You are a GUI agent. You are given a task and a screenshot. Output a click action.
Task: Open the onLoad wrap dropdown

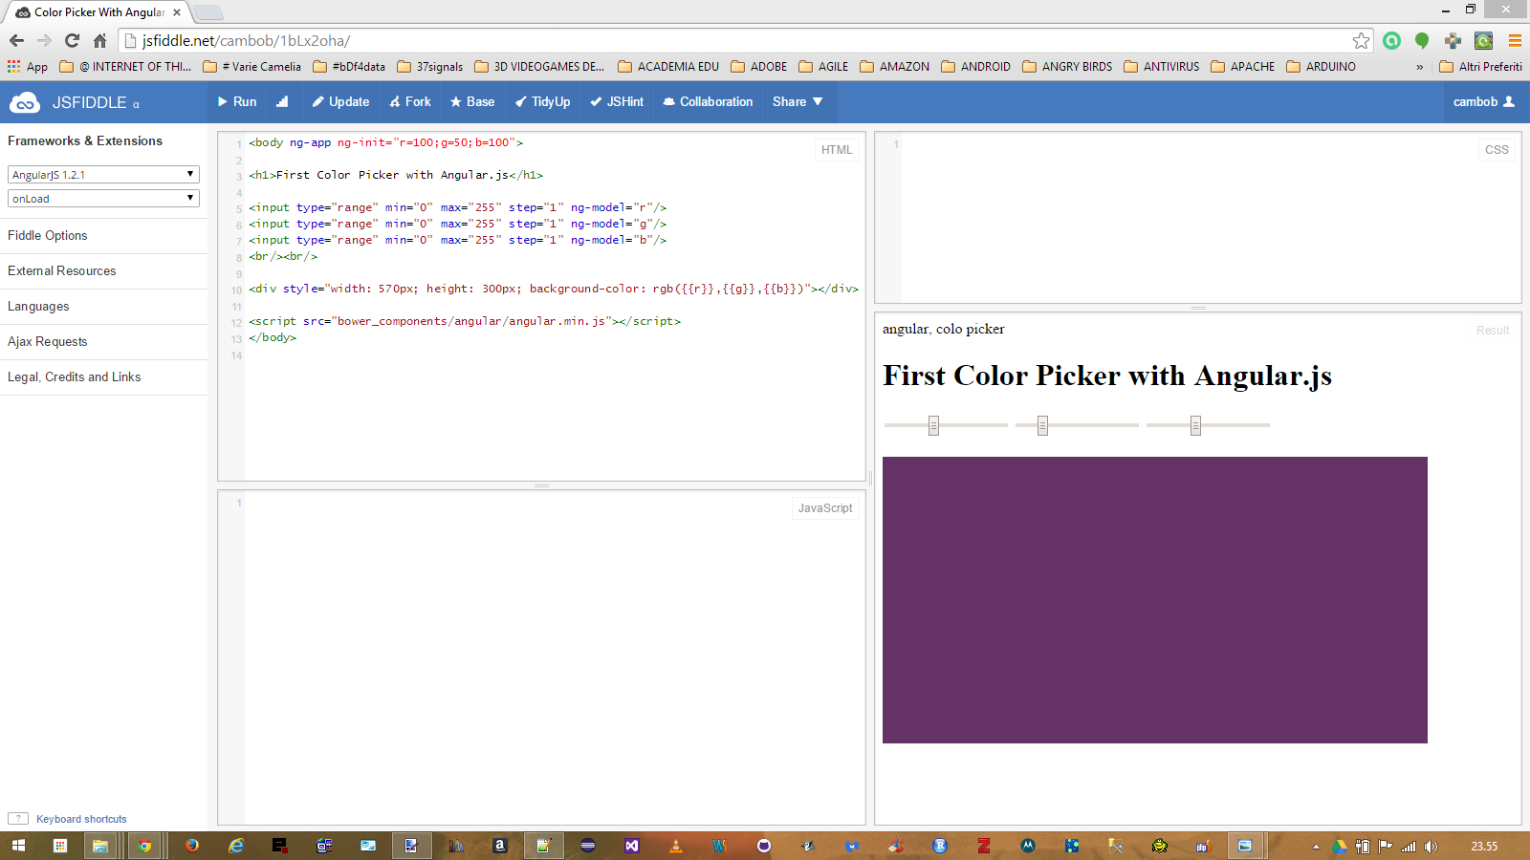(103, 199)
